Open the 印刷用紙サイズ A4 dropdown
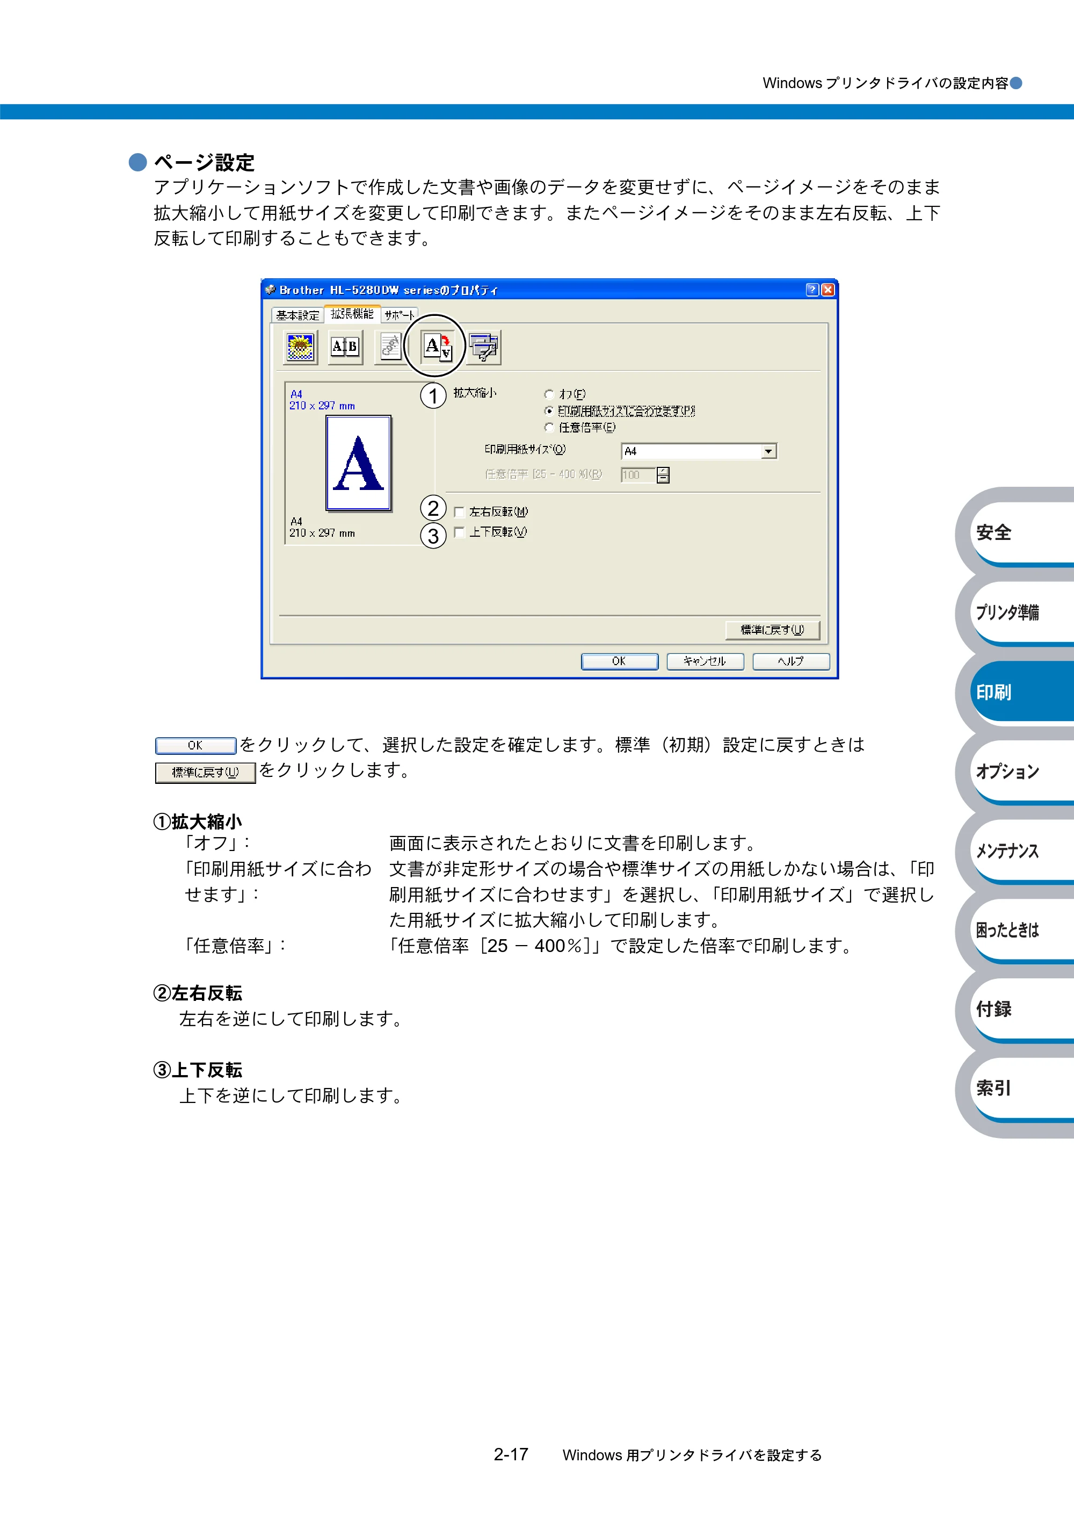1074x1521 pixels. [x=699, y=451]
